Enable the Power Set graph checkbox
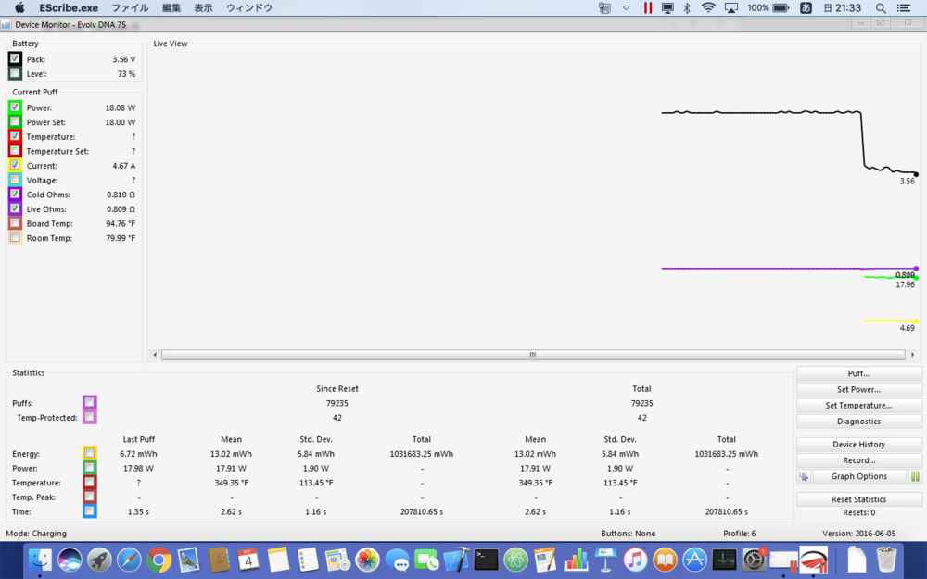The height and width of the screenshot is (579, 927). point(15,121)
